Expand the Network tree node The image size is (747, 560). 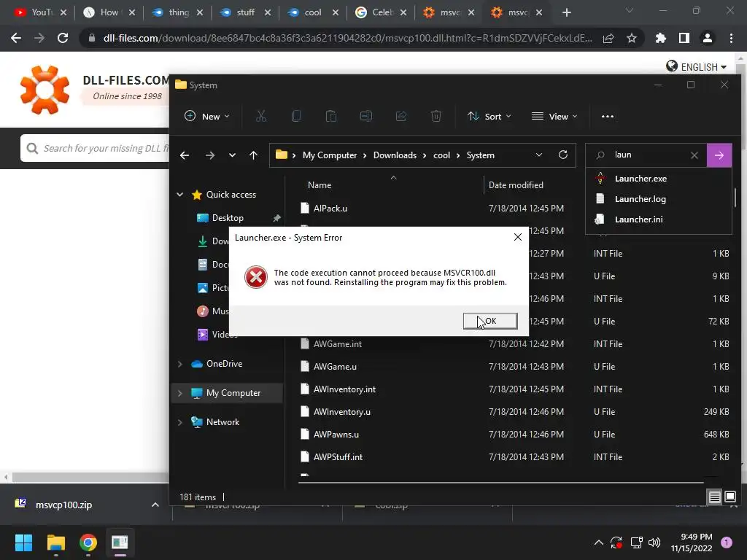180,422
